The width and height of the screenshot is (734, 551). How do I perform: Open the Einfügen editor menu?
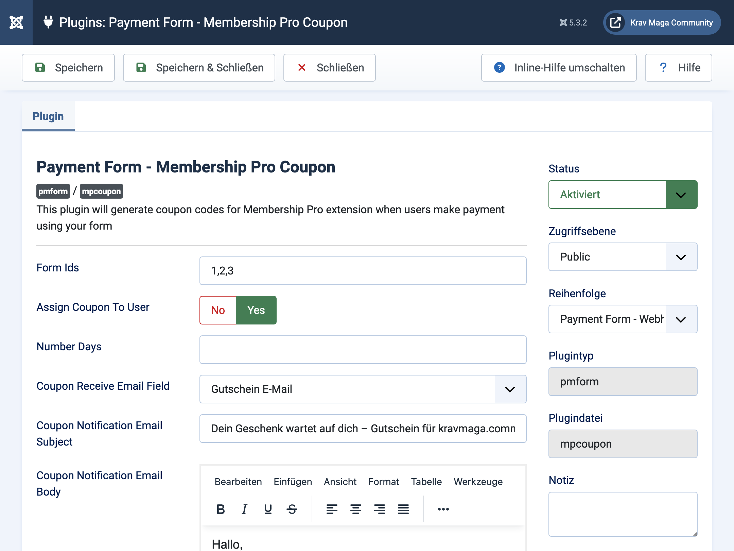click(293, 482)
